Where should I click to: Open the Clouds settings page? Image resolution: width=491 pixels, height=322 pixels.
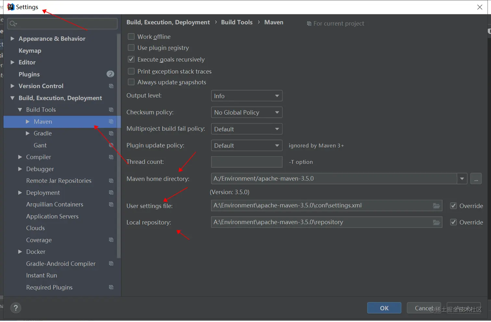point(35,228)
